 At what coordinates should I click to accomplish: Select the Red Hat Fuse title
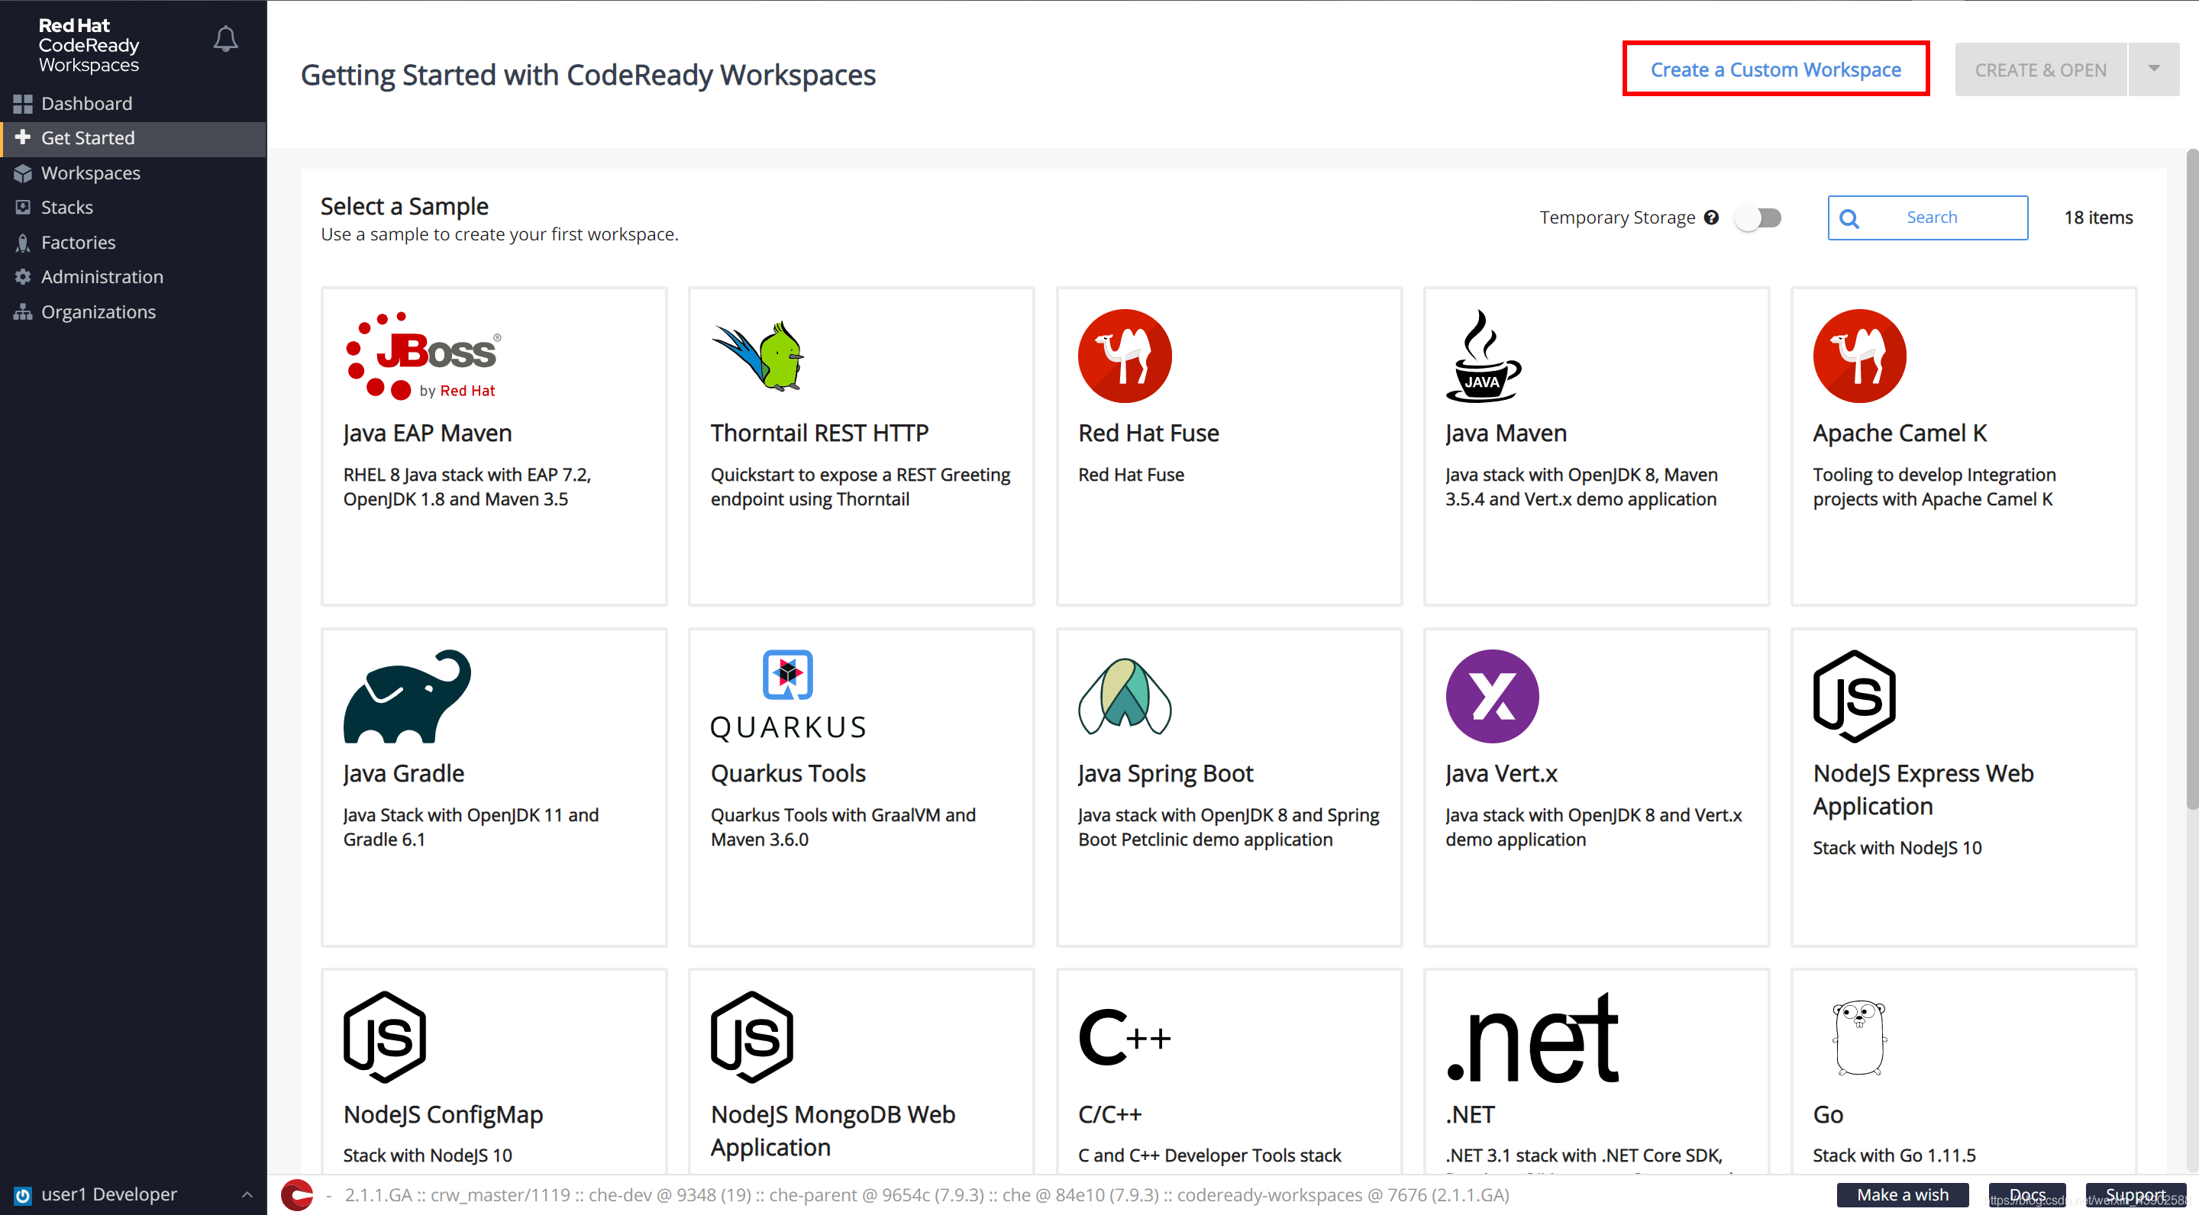click(x=1148, y=433)
